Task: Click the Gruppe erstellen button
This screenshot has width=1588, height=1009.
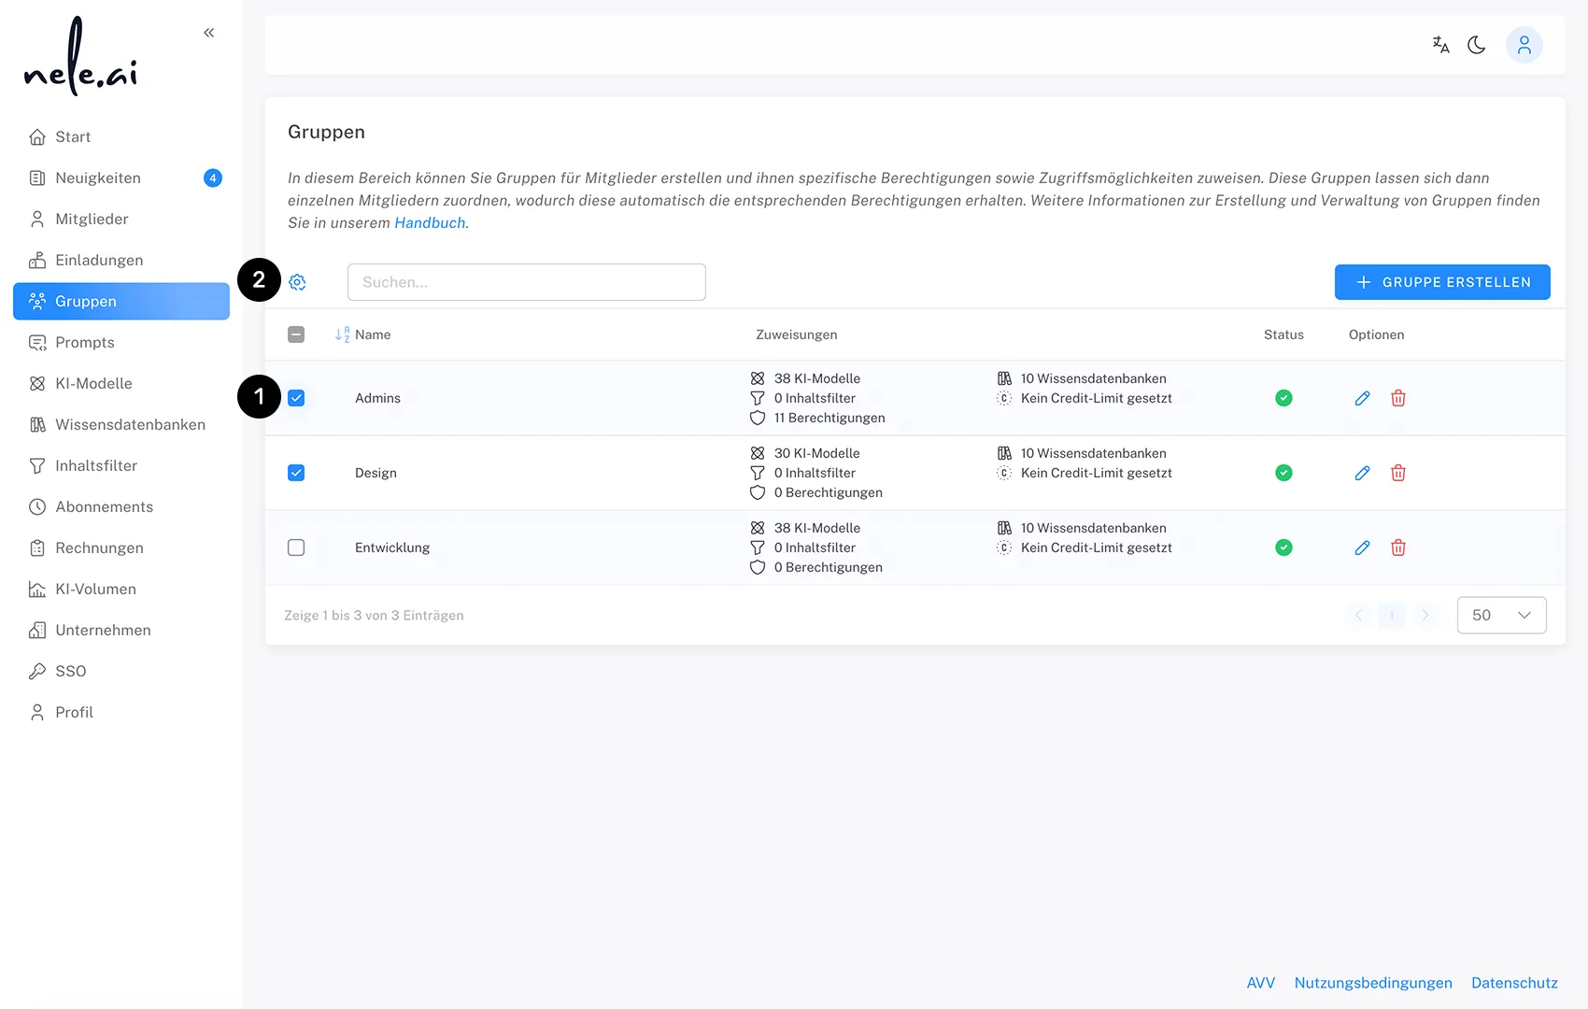Action: pos(1442,282)
